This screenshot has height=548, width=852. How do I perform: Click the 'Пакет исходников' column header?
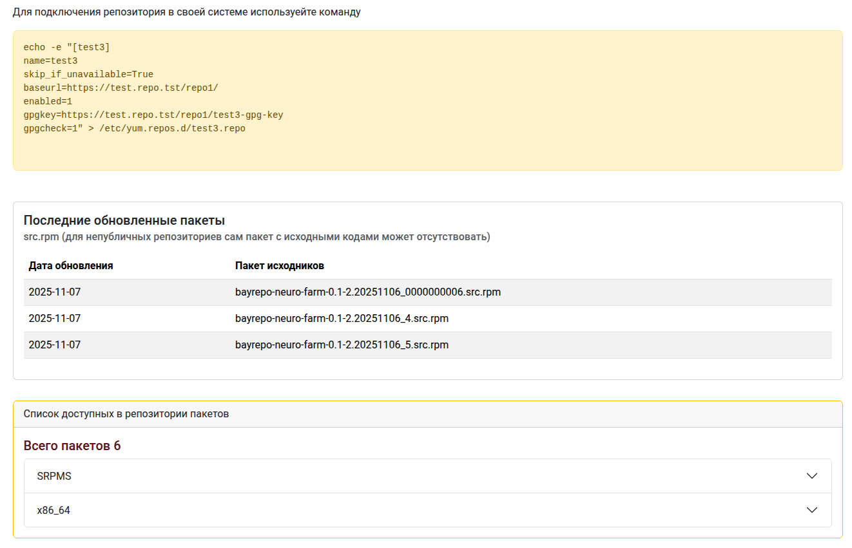click(x=279, y=266)
